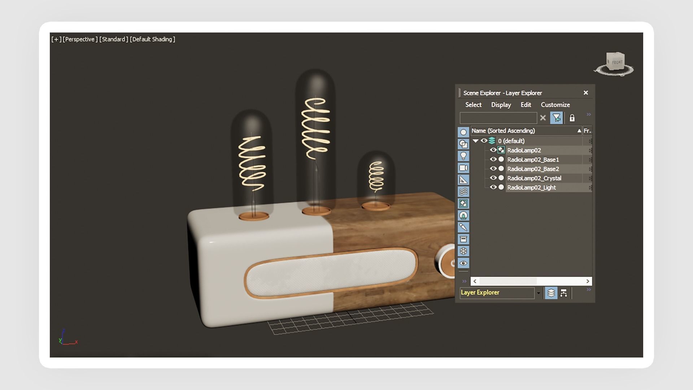Toggle the Display Bone Objects filter icon
Viewport: 693px width, 390px height.
[x=463, y=227]
